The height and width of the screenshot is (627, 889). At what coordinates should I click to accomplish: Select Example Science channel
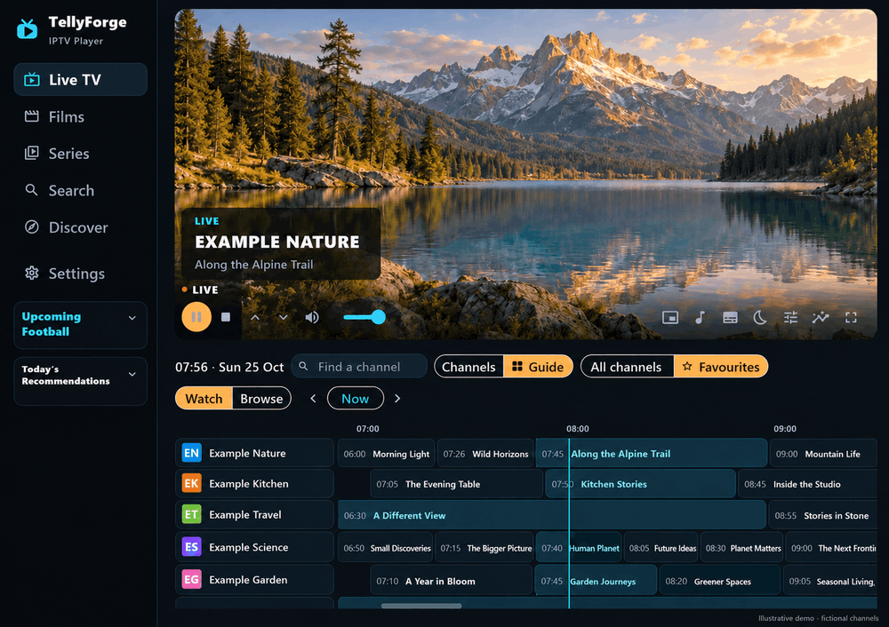(254, 547)
